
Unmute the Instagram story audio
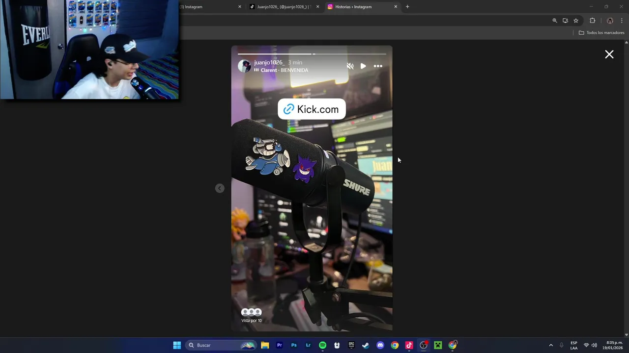350,66
